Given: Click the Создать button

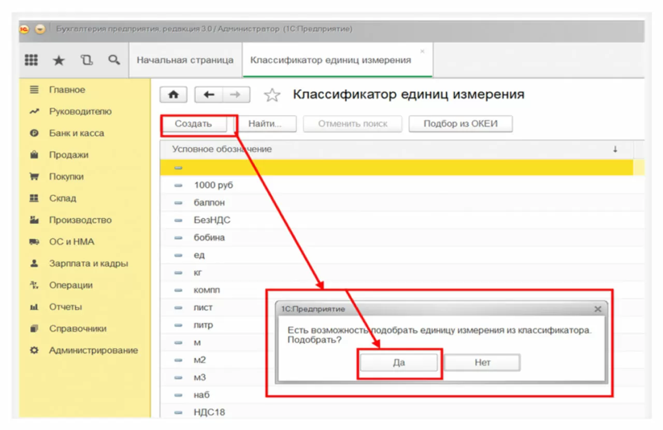Looking at the screenshot, I should (193, 124).
